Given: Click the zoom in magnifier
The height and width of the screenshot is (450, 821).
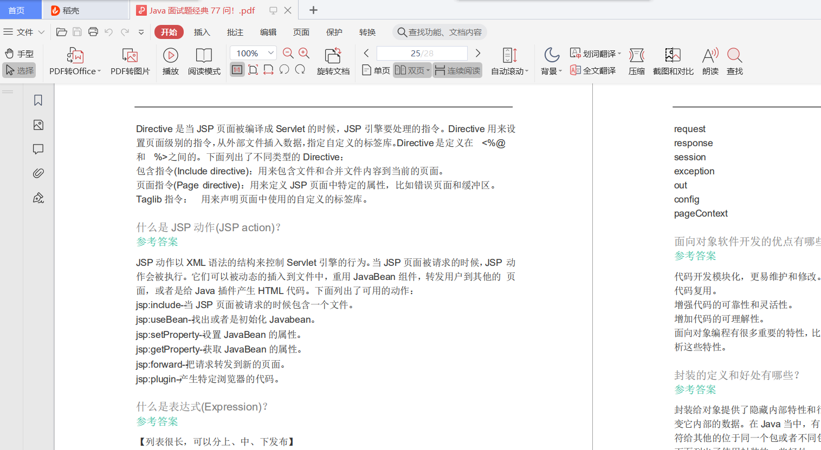Looking at the screenshot, I should point(304,53).
